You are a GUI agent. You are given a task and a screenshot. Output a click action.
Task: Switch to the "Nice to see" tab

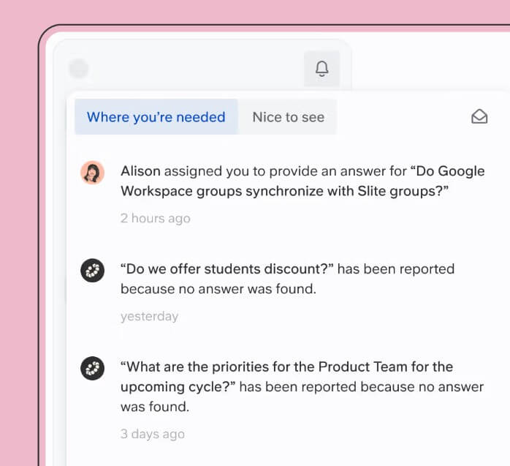[x=288, y=117]
